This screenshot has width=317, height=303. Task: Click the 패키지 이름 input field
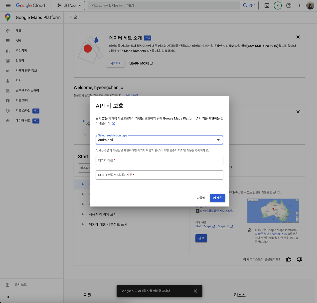click(x=159, y=160)
